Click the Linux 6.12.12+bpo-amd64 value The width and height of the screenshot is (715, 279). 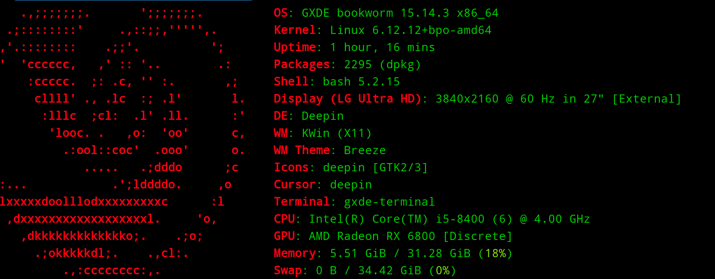[411, 30]
